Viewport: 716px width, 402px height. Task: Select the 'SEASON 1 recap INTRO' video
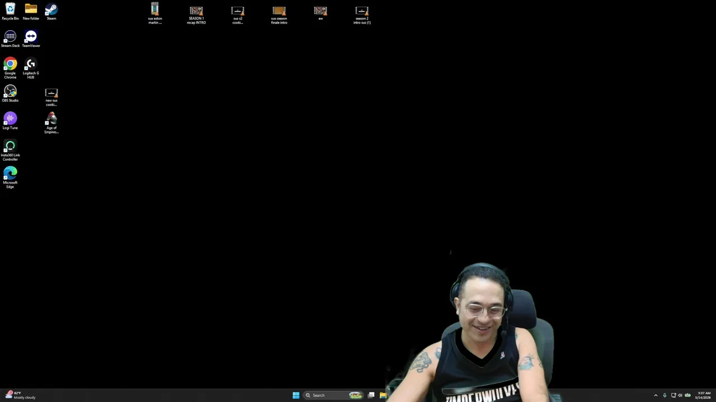coord(196,15)
